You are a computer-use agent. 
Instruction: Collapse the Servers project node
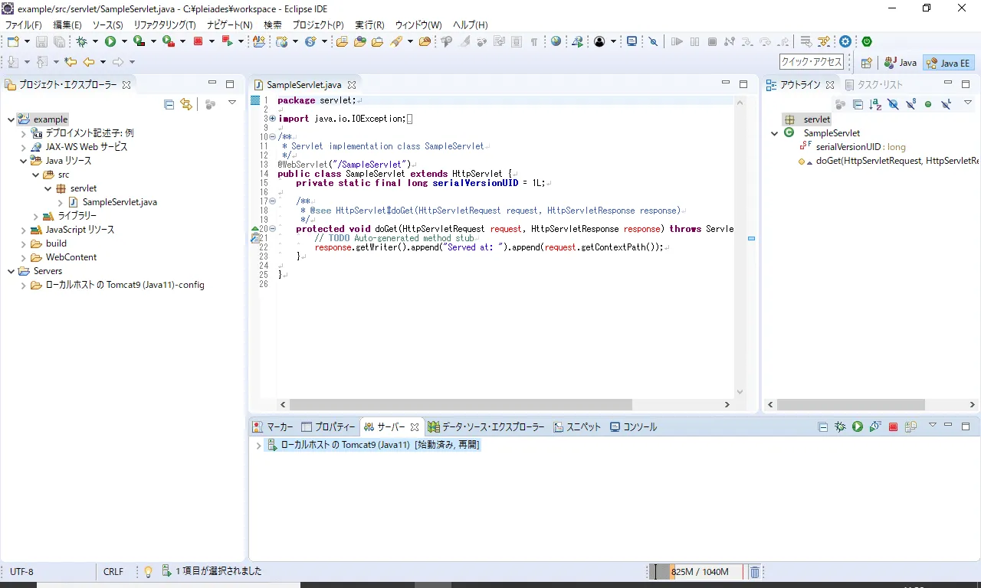click(x=11, y=271)
